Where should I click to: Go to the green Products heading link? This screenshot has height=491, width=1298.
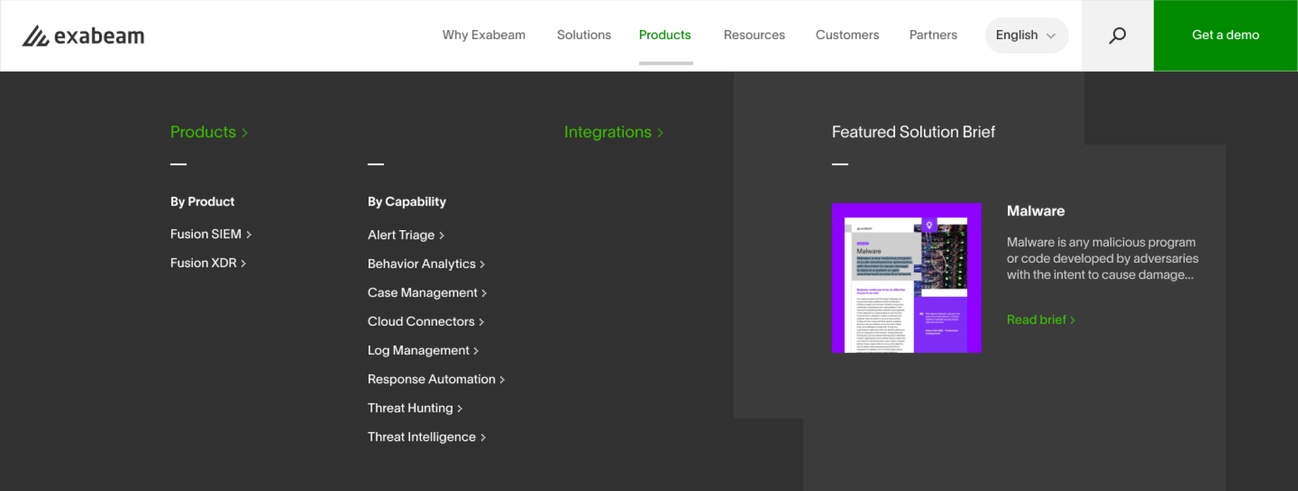coord(209,132)
